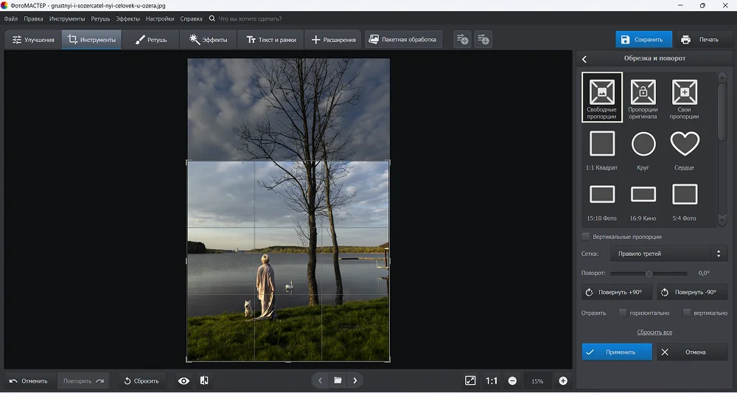
Task: Switch to the Ретушь tab
Action: (x=152, y=40)
